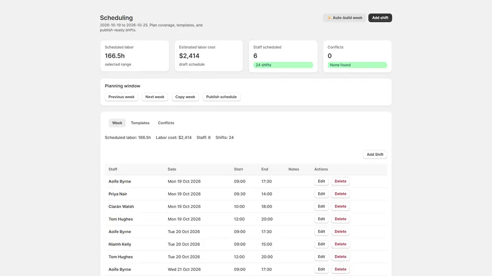Image resolution: width=492 pixels, height=276 pixels.
Task: Click the dark Add shift button
Action: 380,18
